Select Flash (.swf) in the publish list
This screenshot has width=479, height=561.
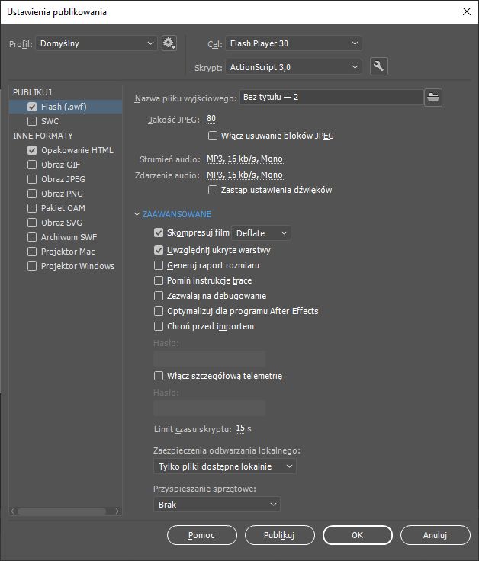pyautogui.click(x=64, y=107)
